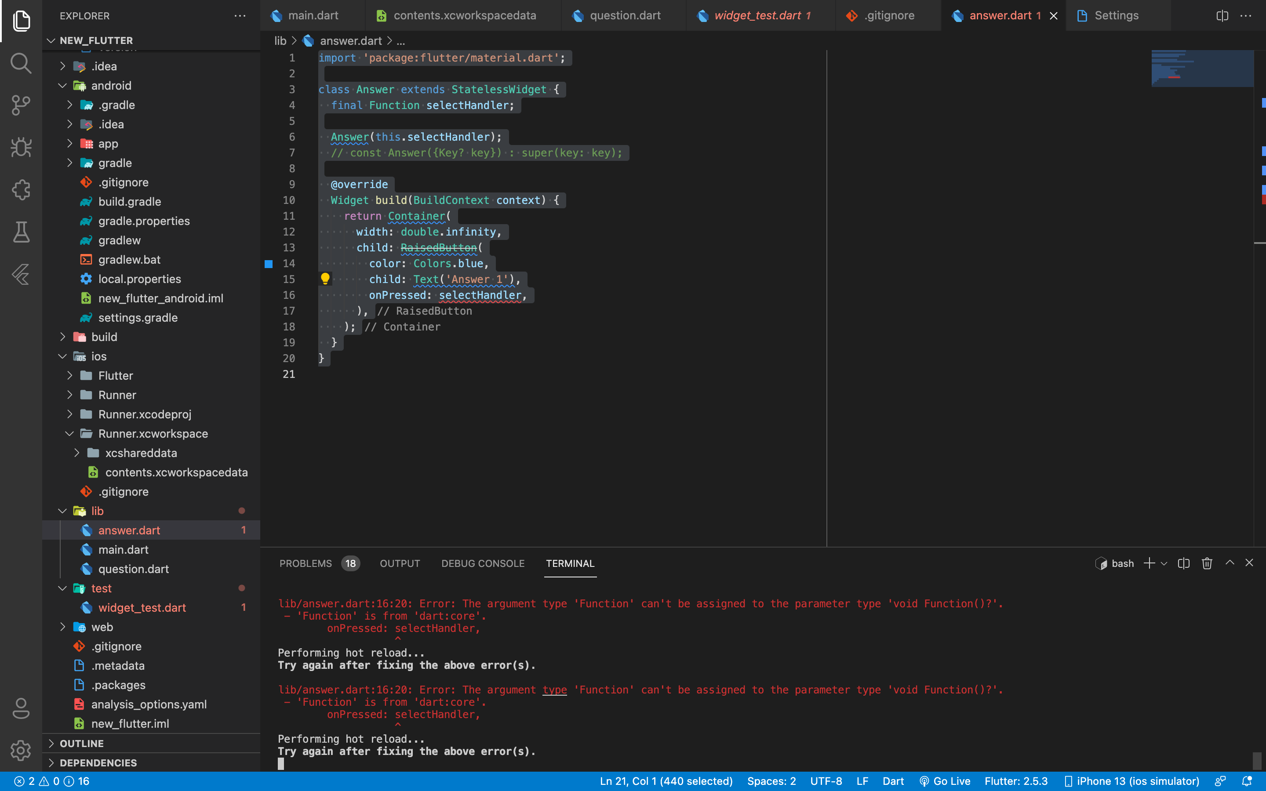1266x791 pixels.
Task: Open the Manage gear icon
Action: (x=21, y=750)
